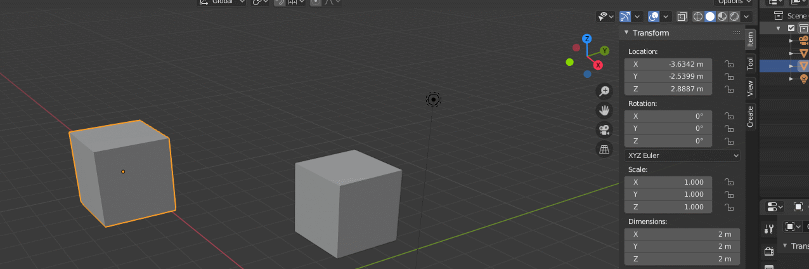Select the View sidebar tab

750,88
